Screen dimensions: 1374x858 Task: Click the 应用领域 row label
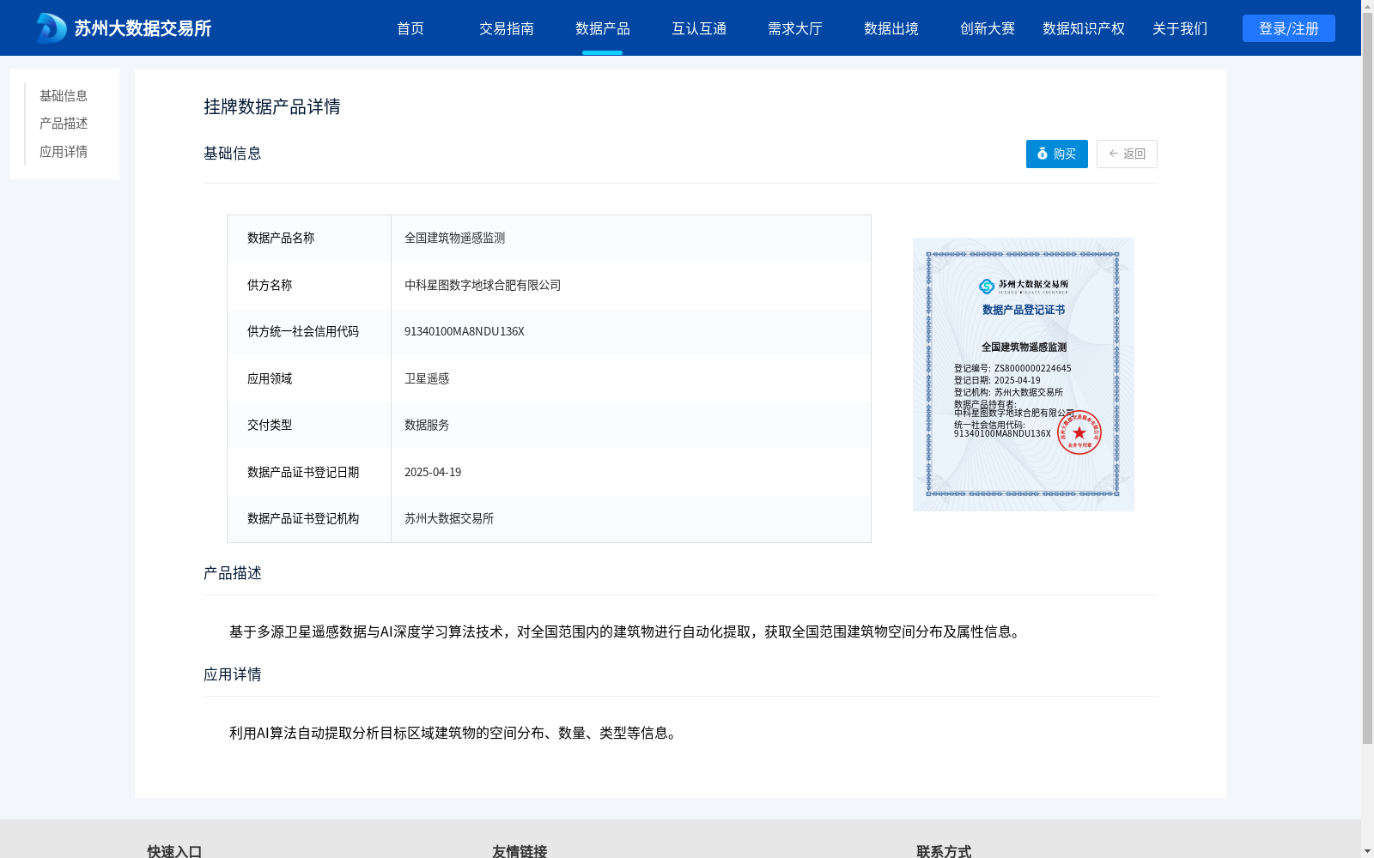[x=270, y=378]
